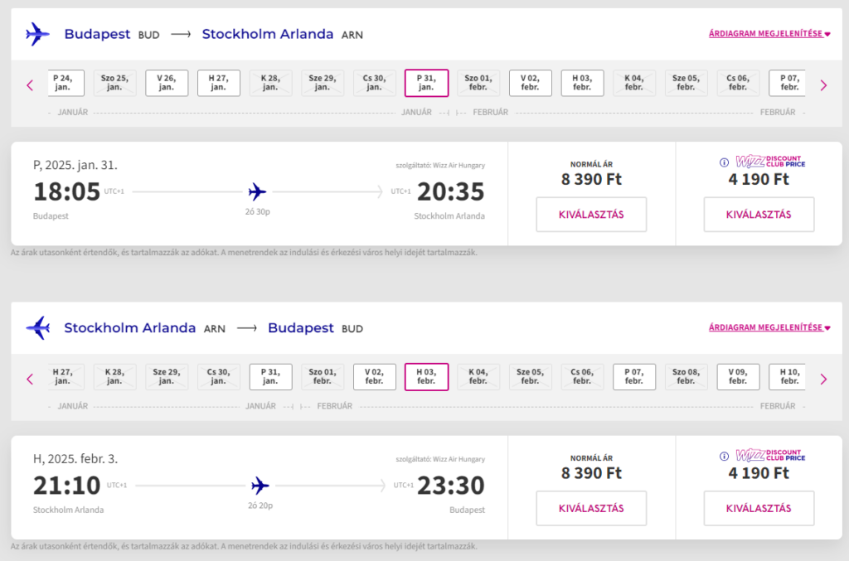The width and height of the screenshot is (849, 561).
Task: Click the return flight airplane icon near Stockholm Arlanda
Action: coord(38,328)
